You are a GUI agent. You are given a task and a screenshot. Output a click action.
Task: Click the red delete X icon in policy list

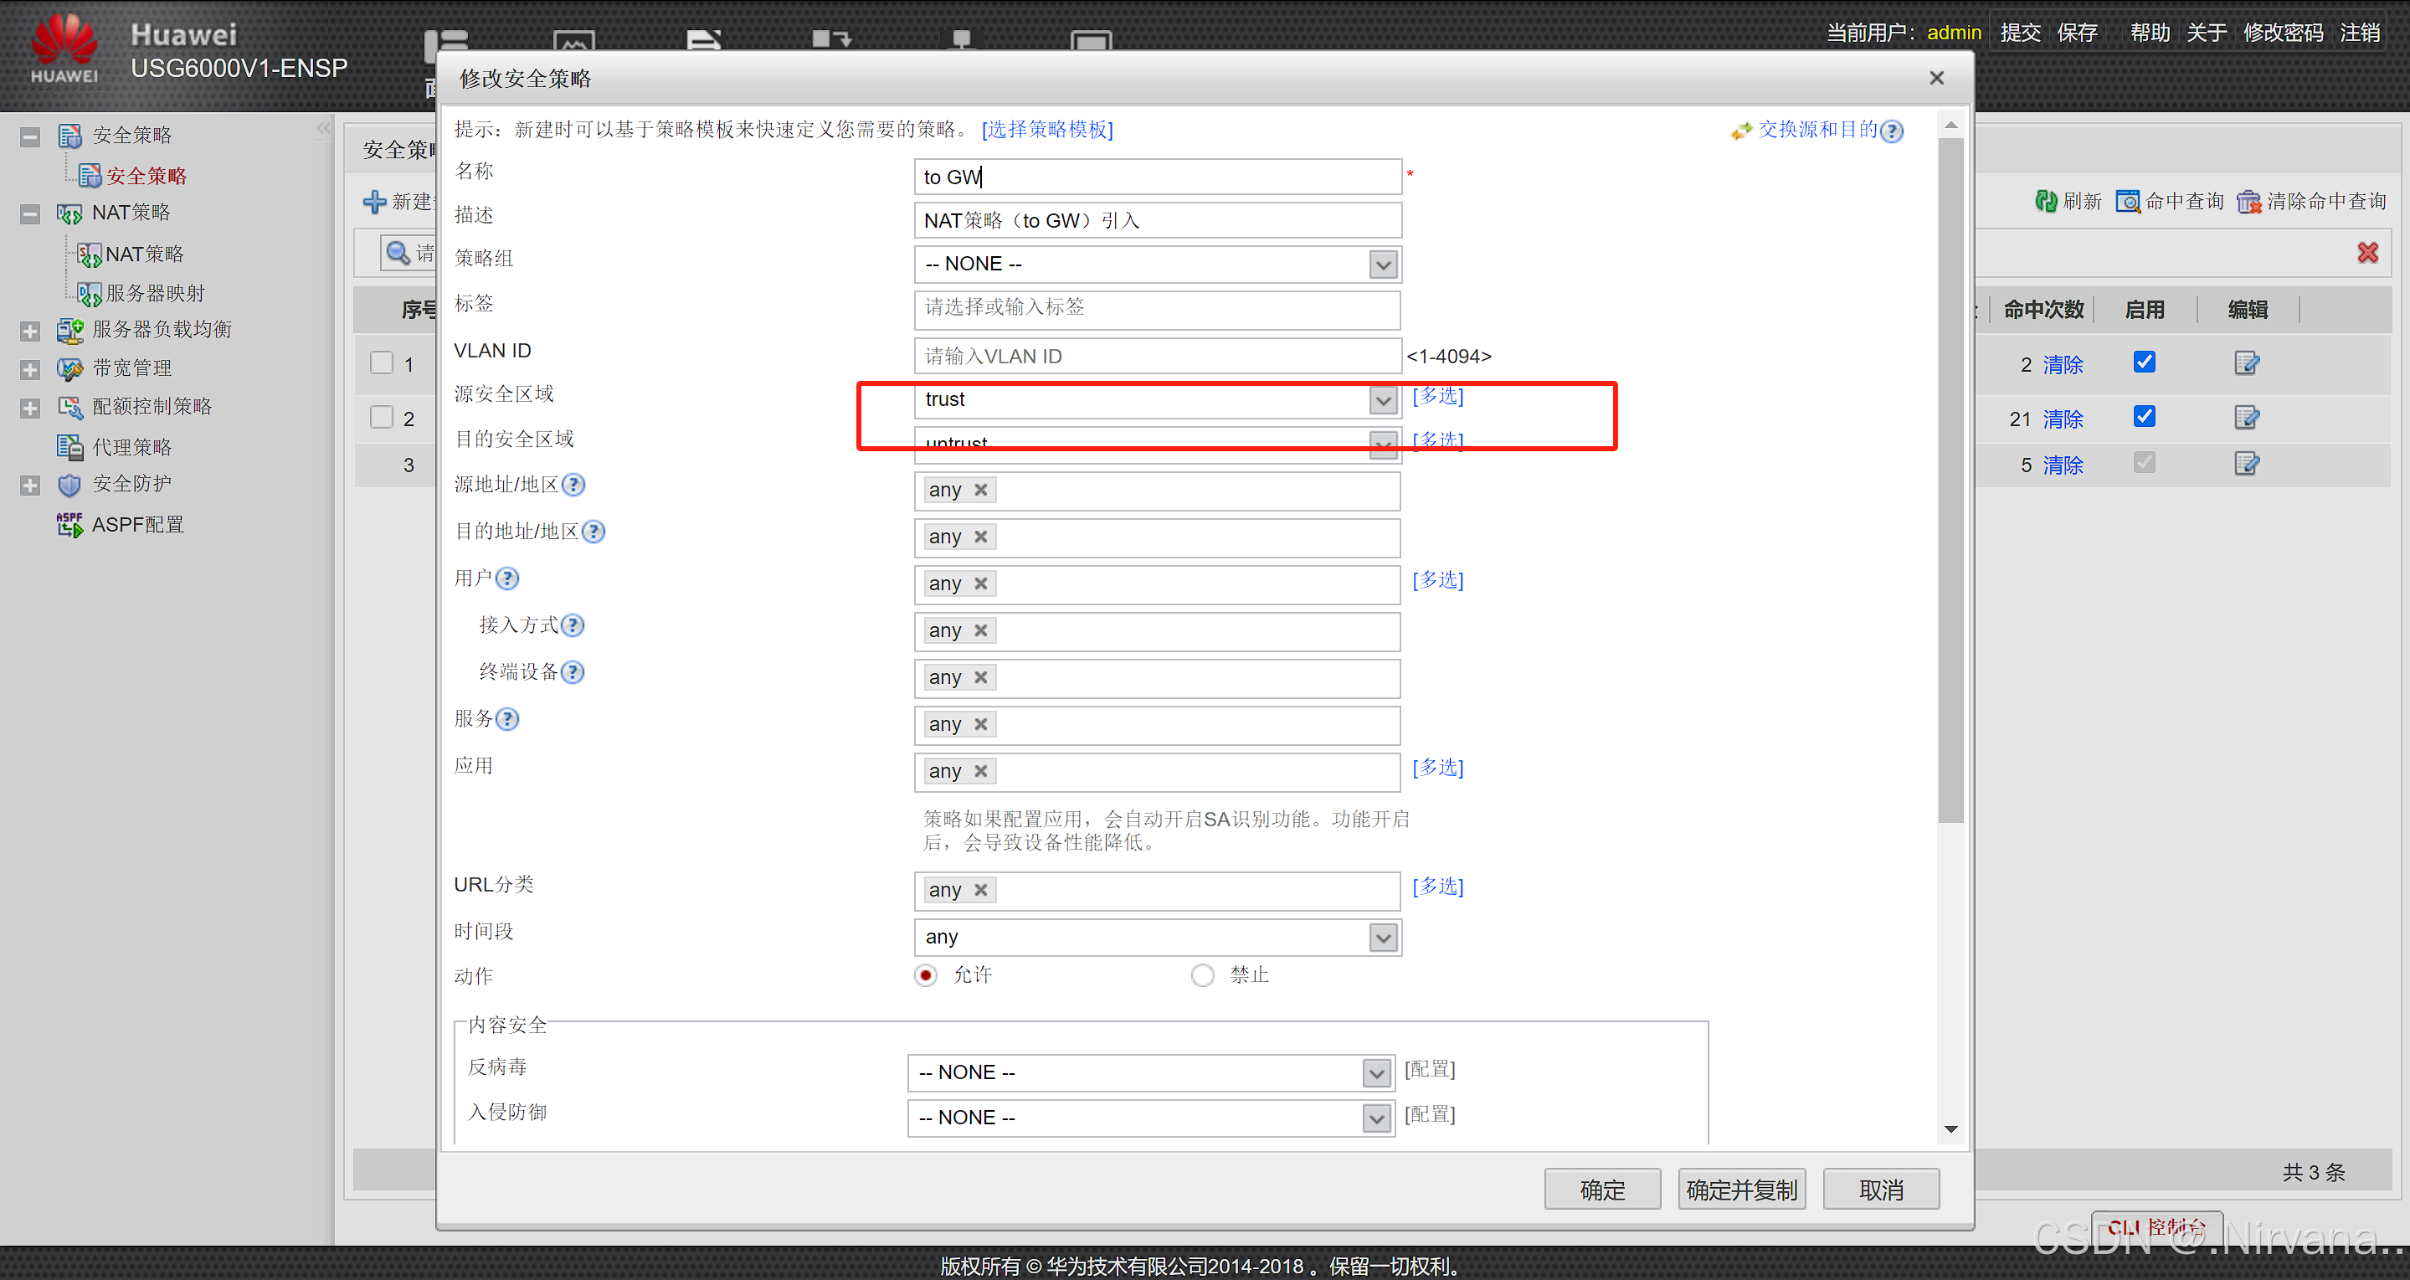click(2367, 253)
